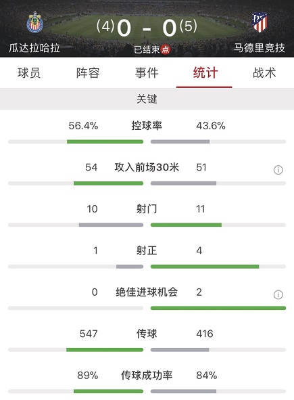Tap the red 点 penalty badge
294x400 pixels.
coord(166,49)
